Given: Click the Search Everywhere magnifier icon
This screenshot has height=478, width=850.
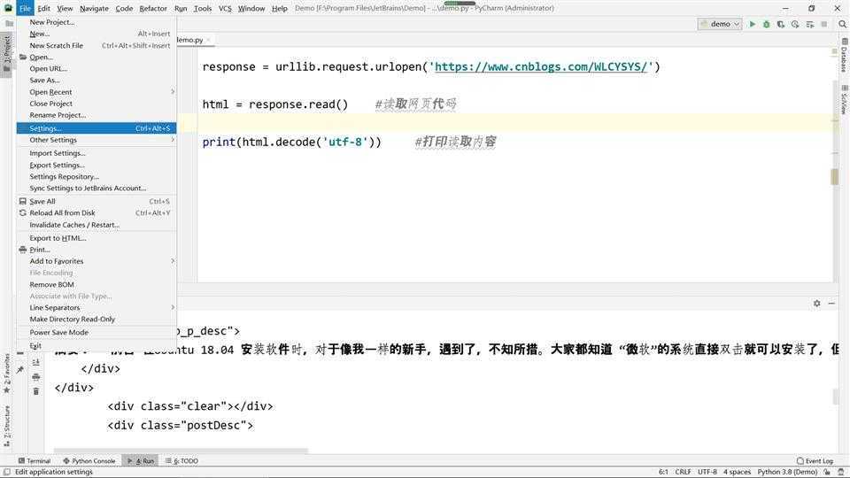Looking at the screenshot, I should pyautogui.click(x=842, y=24).
